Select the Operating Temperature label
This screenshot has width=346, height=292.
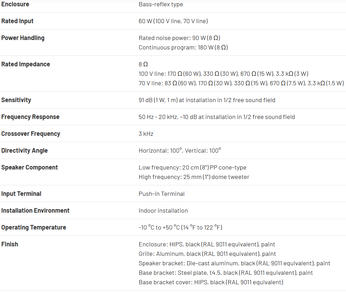coord(34,227)
